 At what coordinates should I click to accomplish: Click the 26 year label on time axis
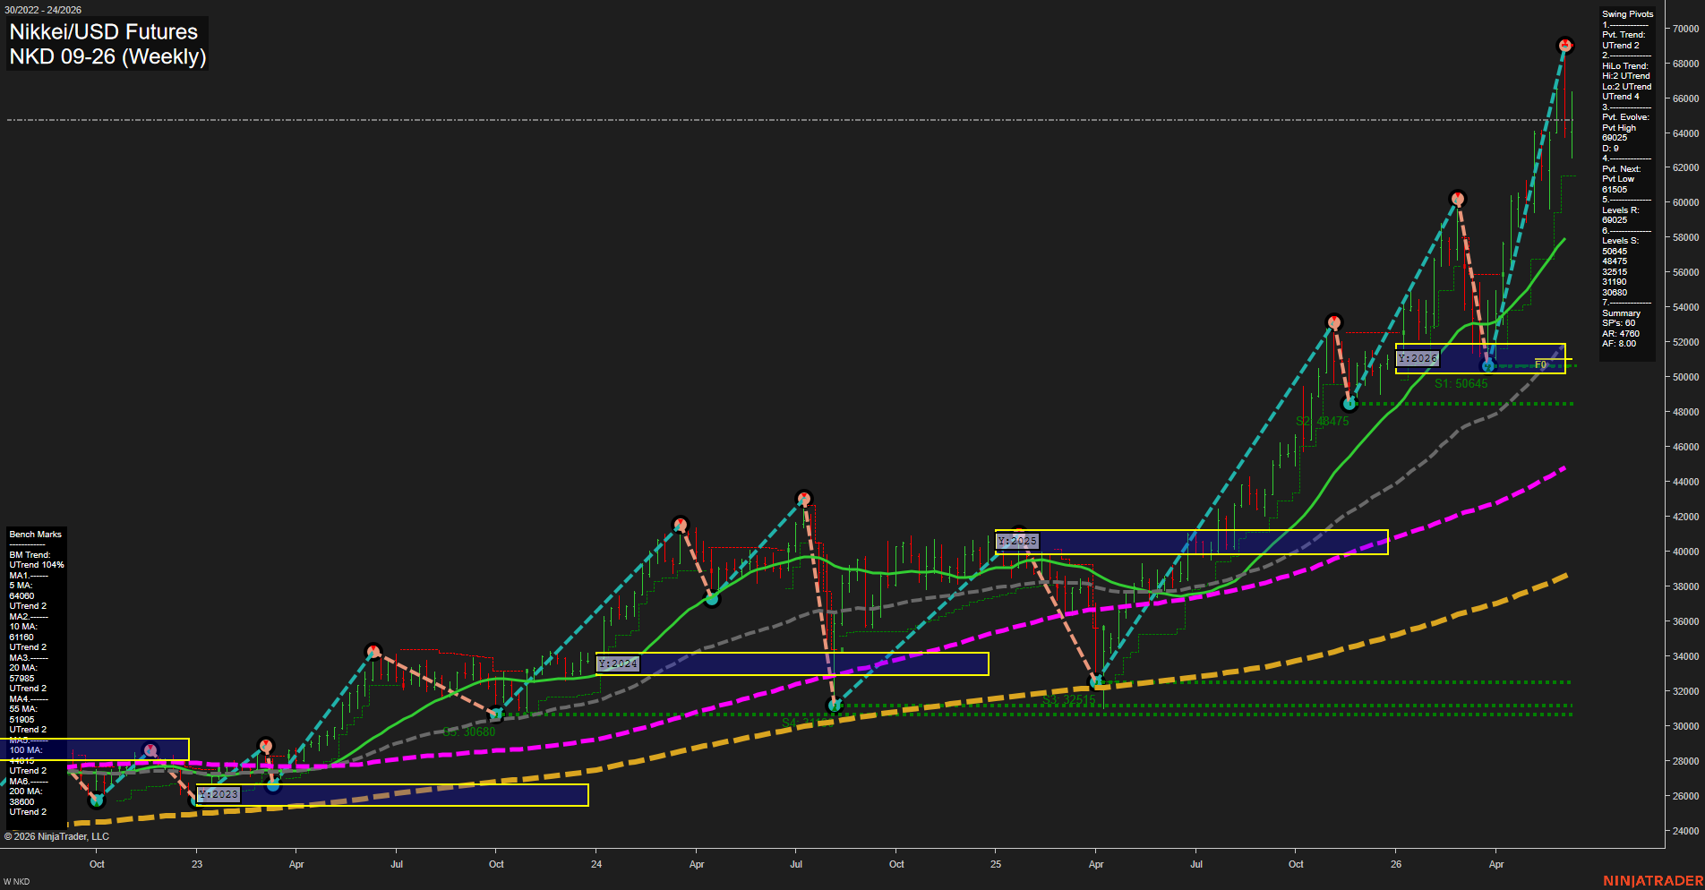[x=1396, y=864]
